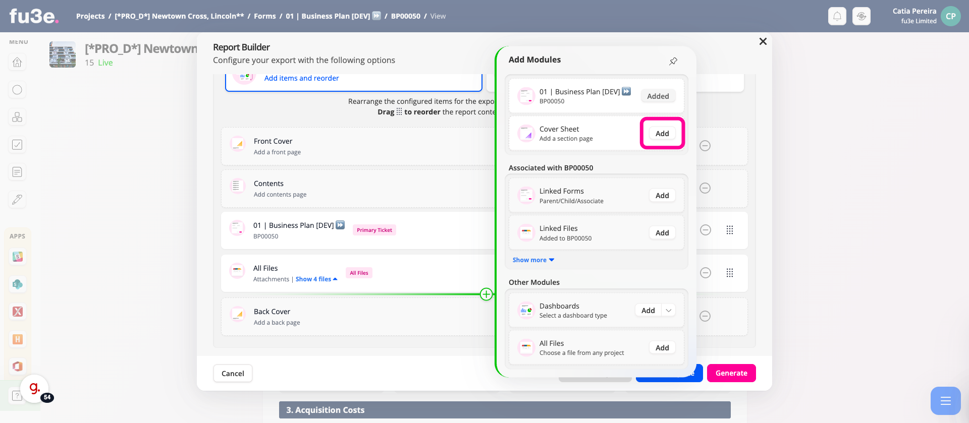Image resolution: width=969 pixels, height=423 pixels.
Task: Click the Cancel button
Action: [x=233, y=374]
